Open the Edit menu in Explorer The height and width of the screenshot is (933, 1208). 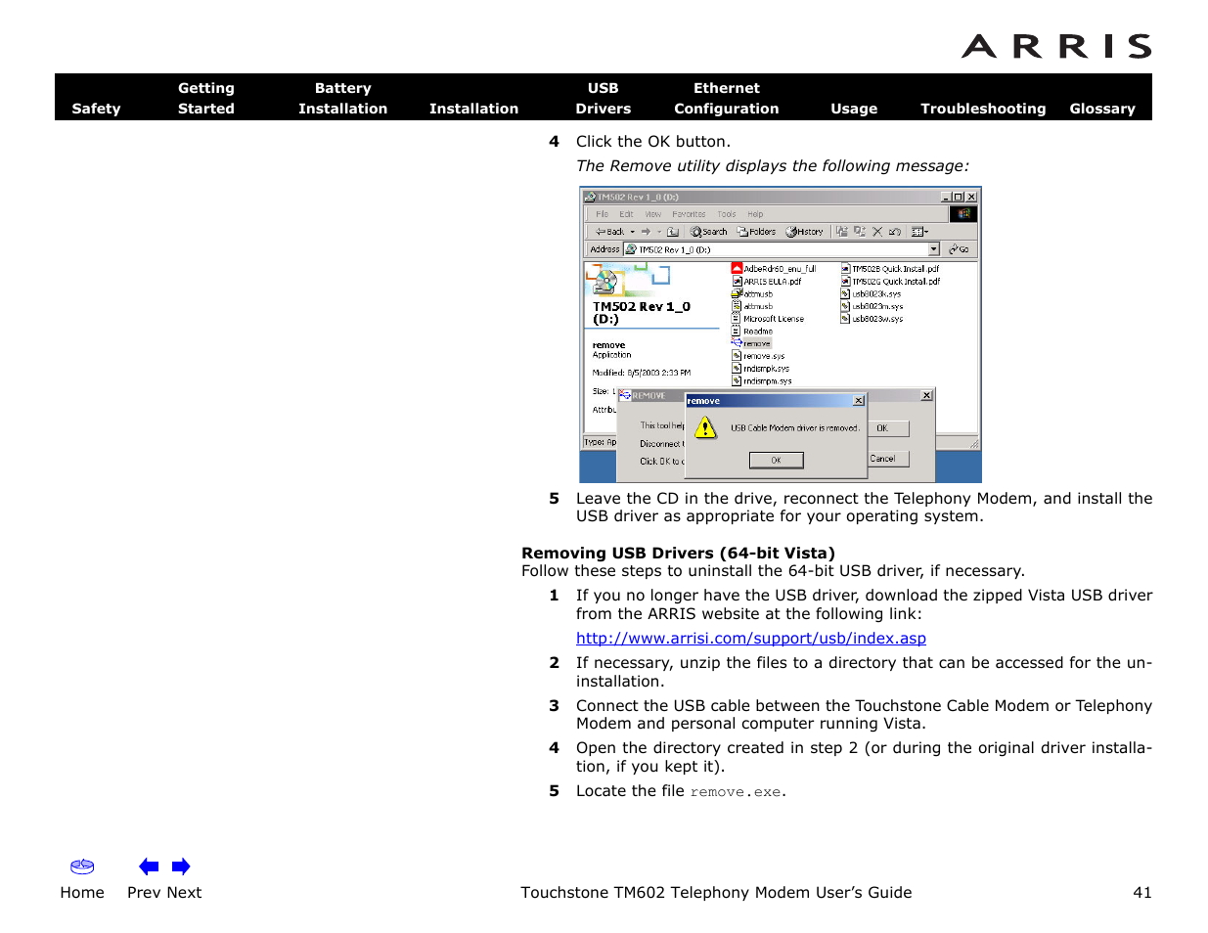[626, 214]
